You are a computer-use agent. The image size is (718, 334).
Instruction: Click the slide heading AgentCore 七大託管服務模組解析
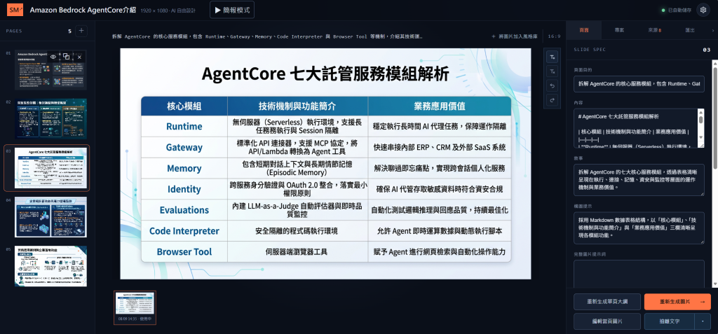[x=325, y=74]
